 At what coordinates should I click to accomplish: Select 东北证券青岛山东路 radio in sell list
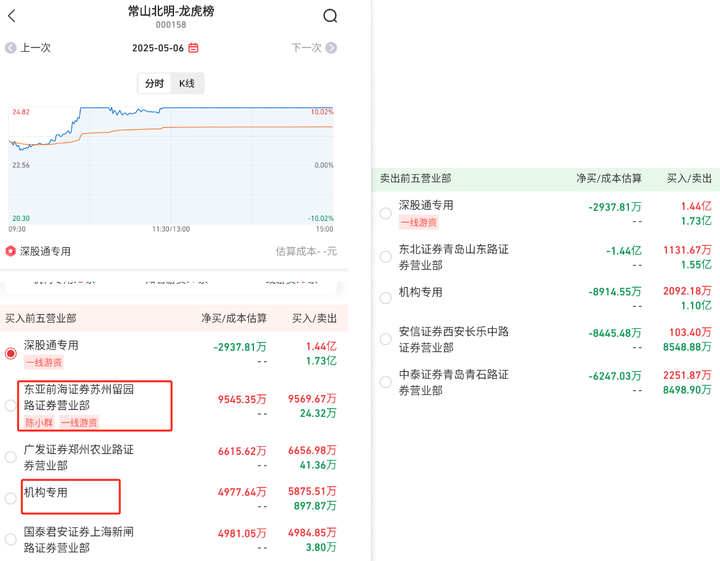[386, 257]
